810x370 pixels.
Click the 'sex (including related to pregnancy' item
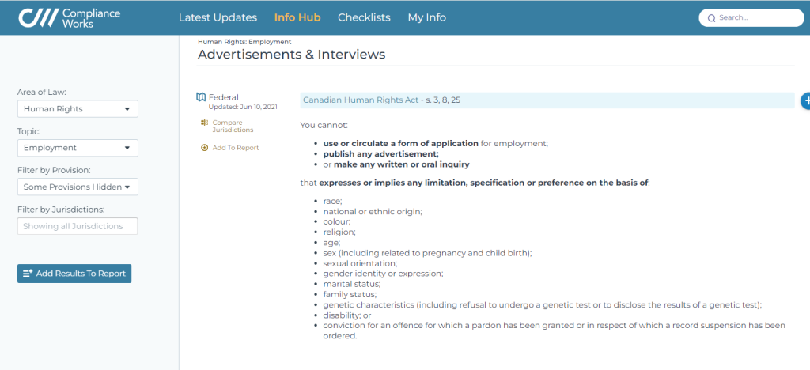(x=427, y=253)
